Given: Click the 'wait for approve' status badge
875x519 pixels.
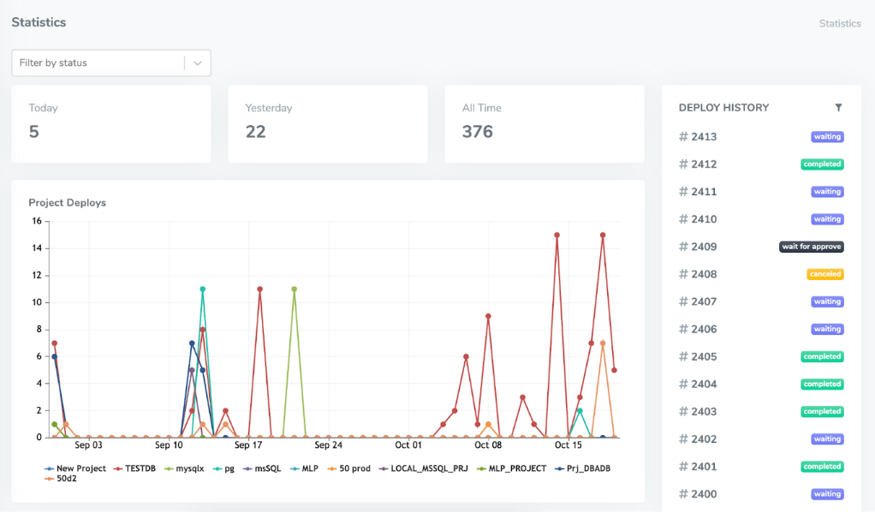Looking at the screenshot, I should point(811,247).
